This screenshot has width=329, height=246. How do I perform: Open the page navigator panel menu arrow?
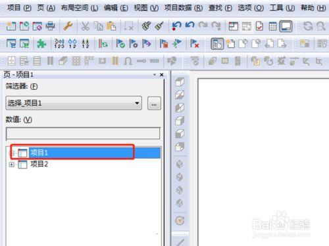pos(155,75)
